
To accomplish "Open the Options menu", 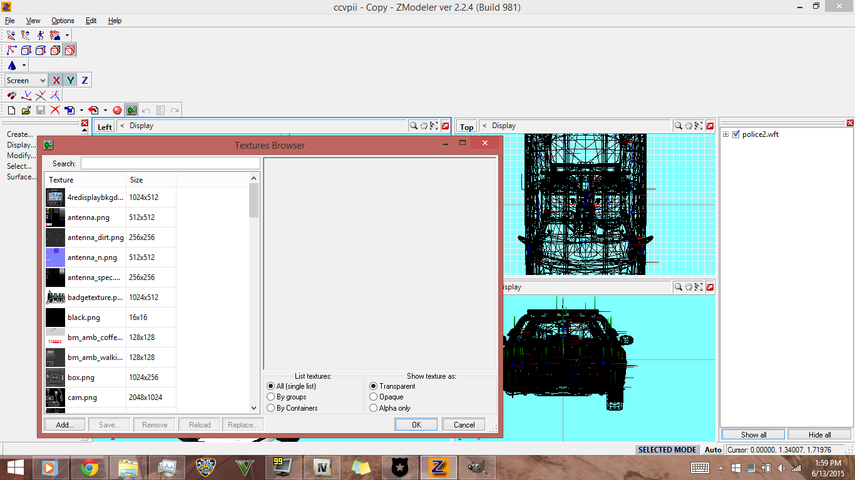I will click(x=63, y=21).
